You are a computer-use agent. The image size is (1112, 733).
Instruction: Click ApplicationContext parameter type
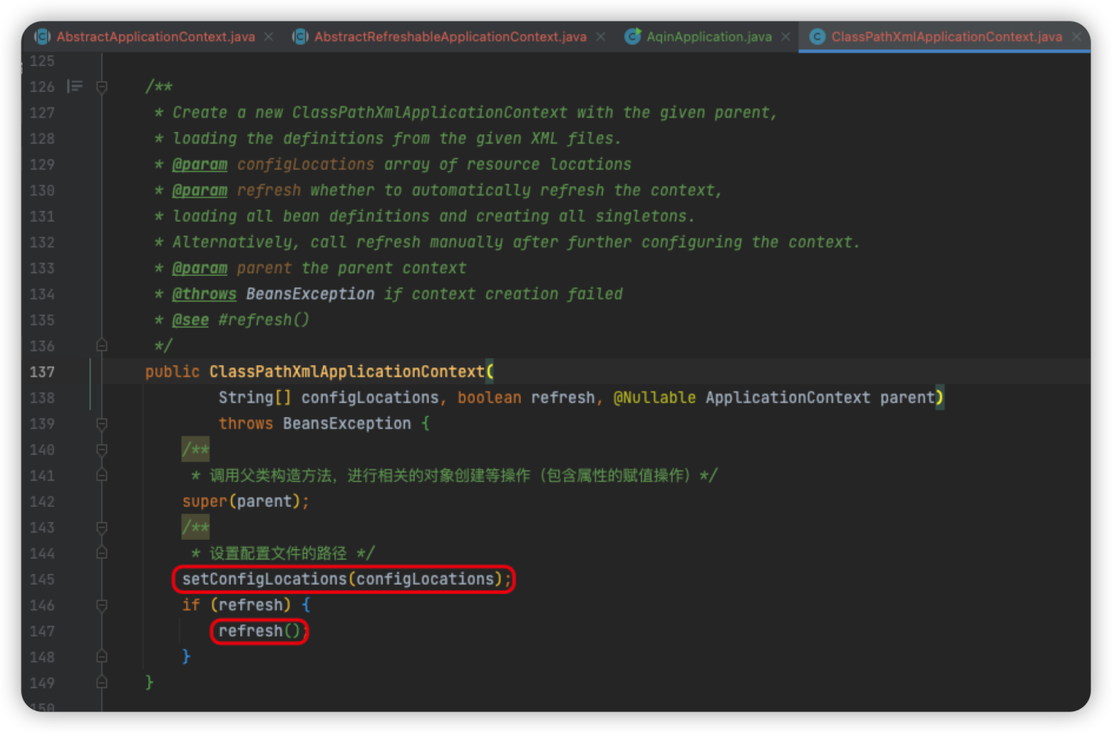788,398
